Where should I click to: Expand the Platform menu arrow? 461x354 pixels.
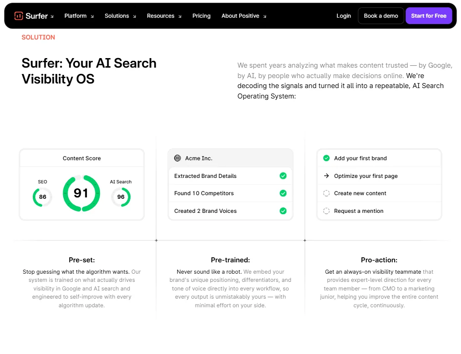[92, 16]
